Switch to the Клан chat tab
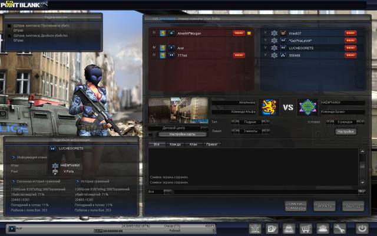Viewport: 377px width, 236px height. coord(193,144)
